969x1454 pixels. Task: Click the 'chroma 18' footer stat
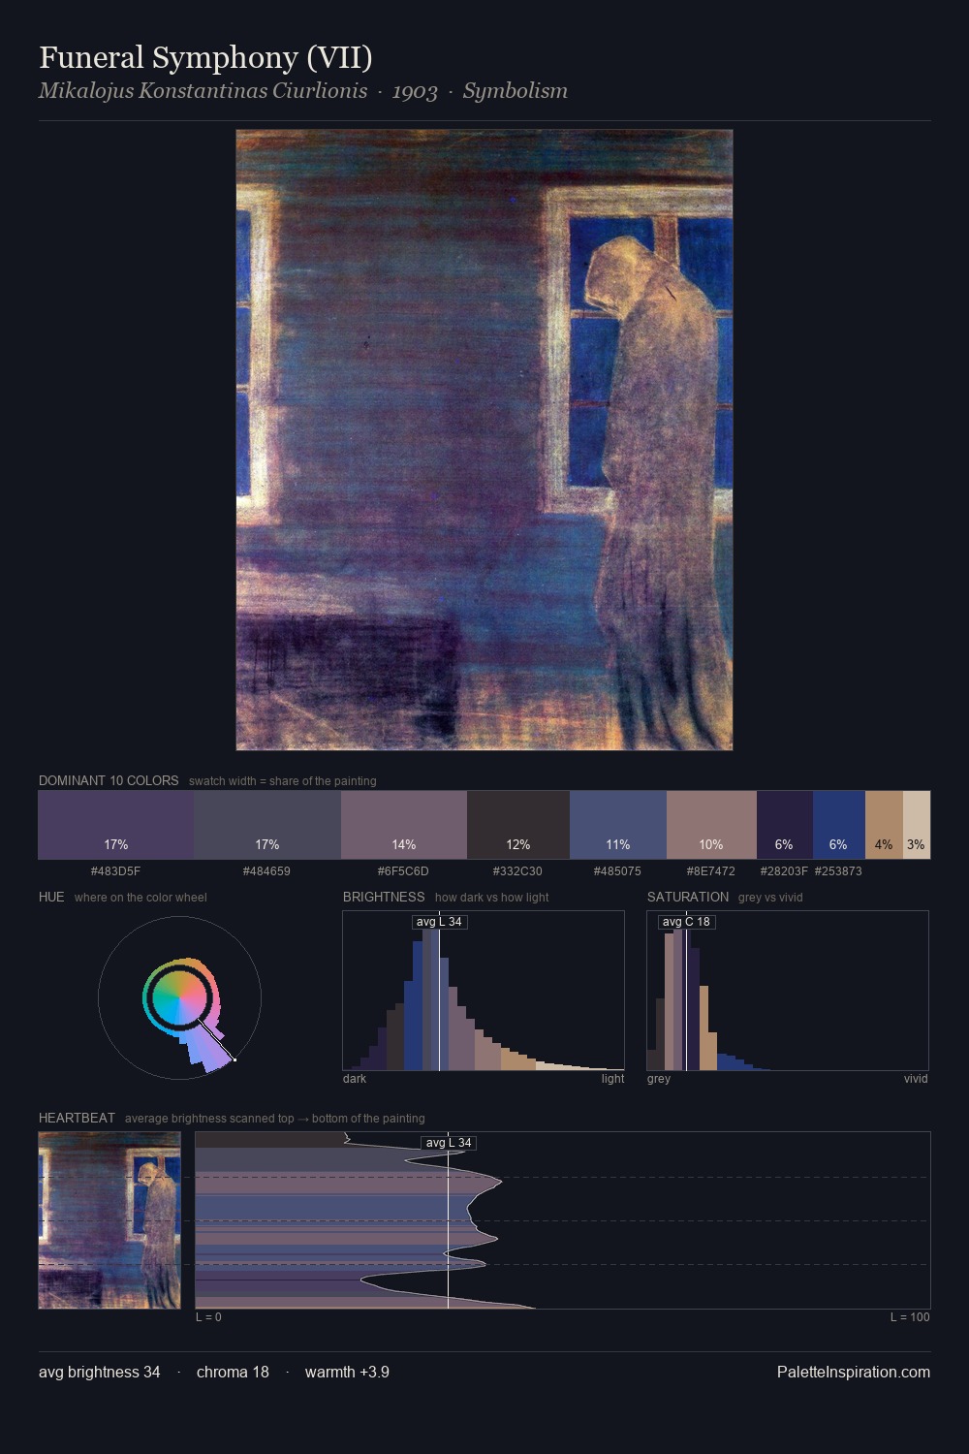(x=233, y=1372)
